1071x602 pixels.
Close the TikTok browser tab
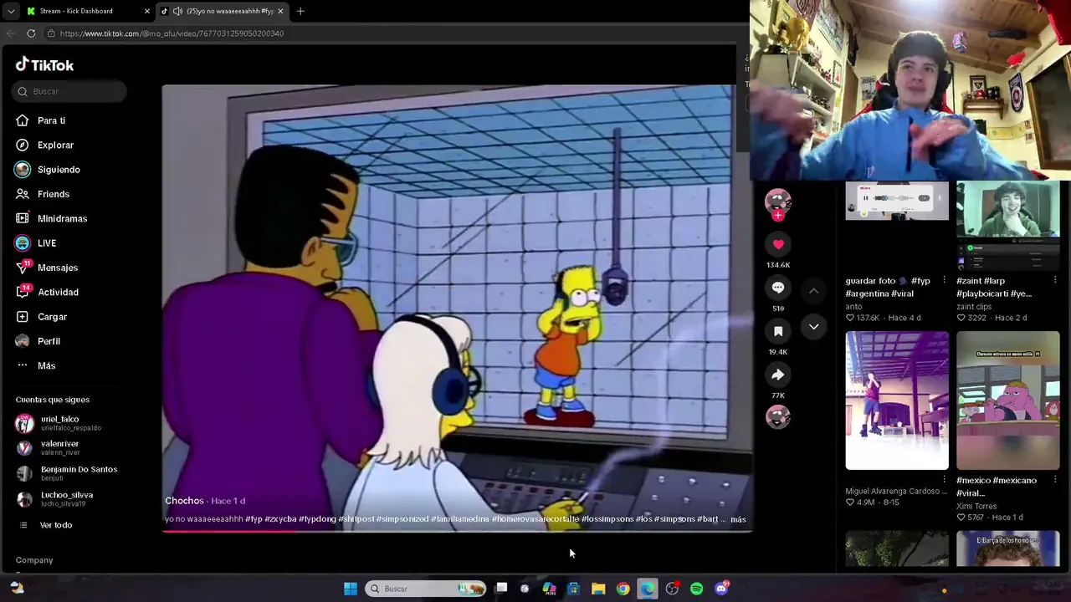(280, 11)
